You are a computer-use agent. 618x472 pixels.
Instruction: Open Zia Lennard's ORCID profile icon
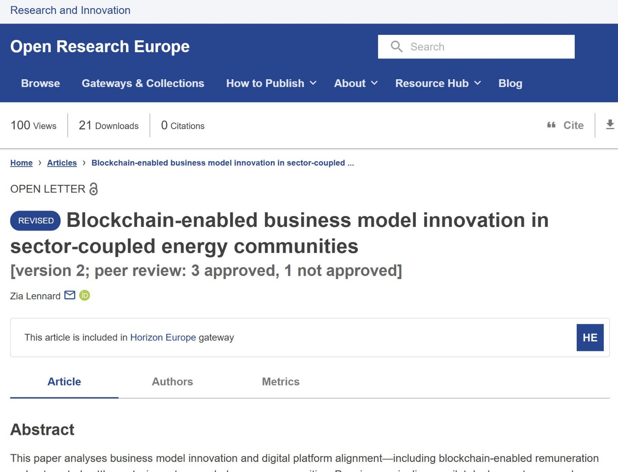tap(85, 296)
